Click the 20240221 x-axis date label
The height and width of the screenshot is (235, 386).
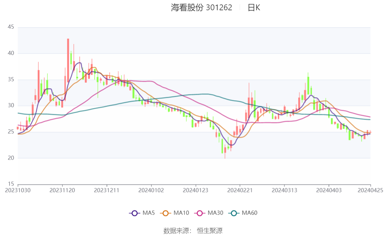pyautogui.click(x=240, y=190)
